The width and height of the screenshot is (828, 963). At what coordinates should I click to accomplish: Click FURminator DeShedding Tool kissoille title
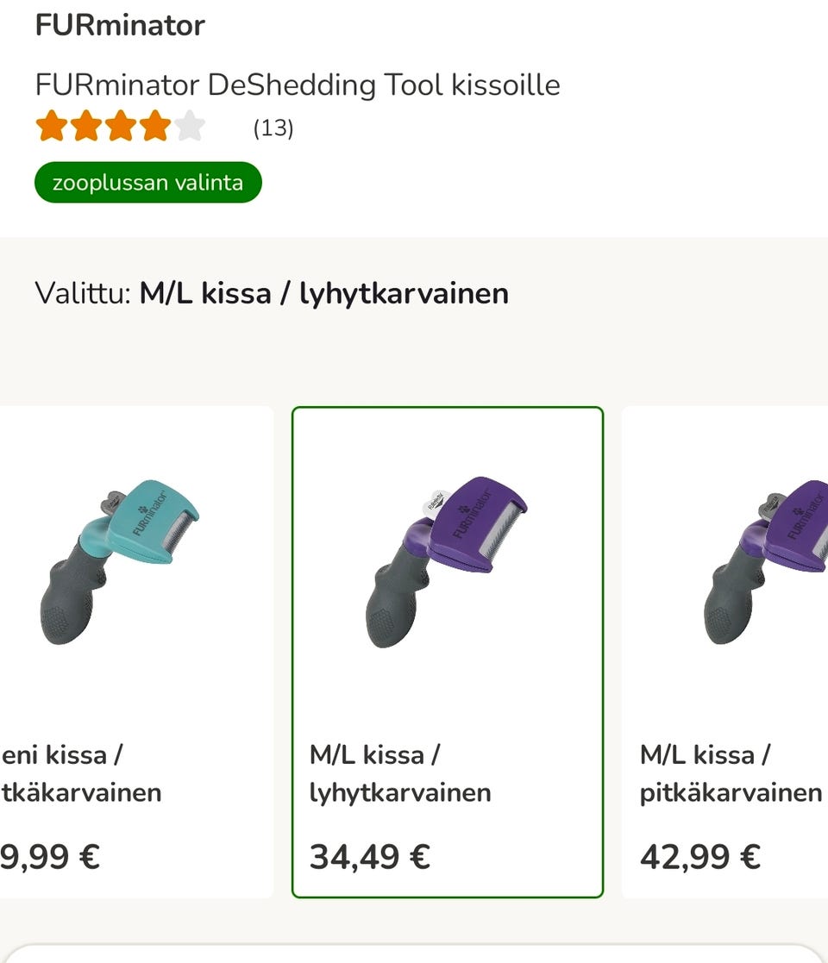298,84
